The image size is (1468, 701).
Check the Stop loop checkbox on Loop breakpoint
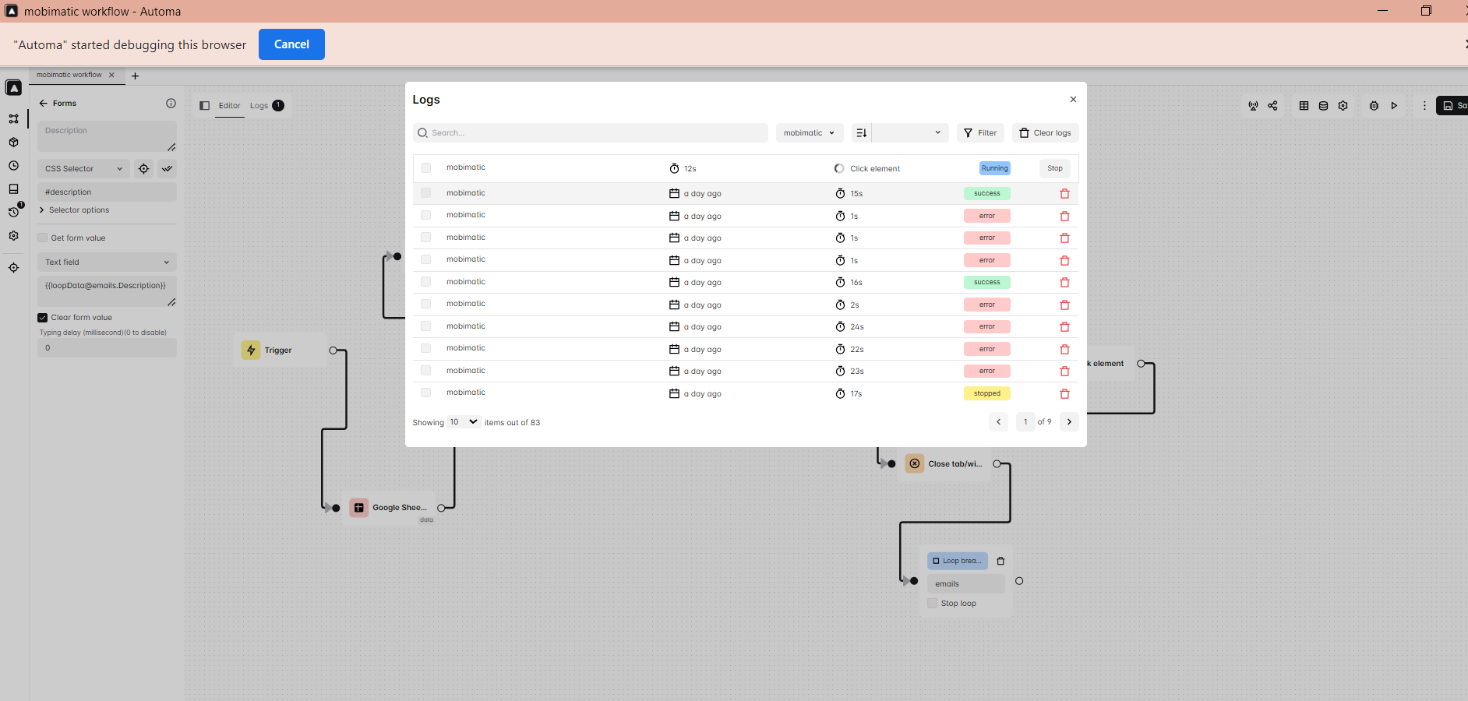[933, 603]
